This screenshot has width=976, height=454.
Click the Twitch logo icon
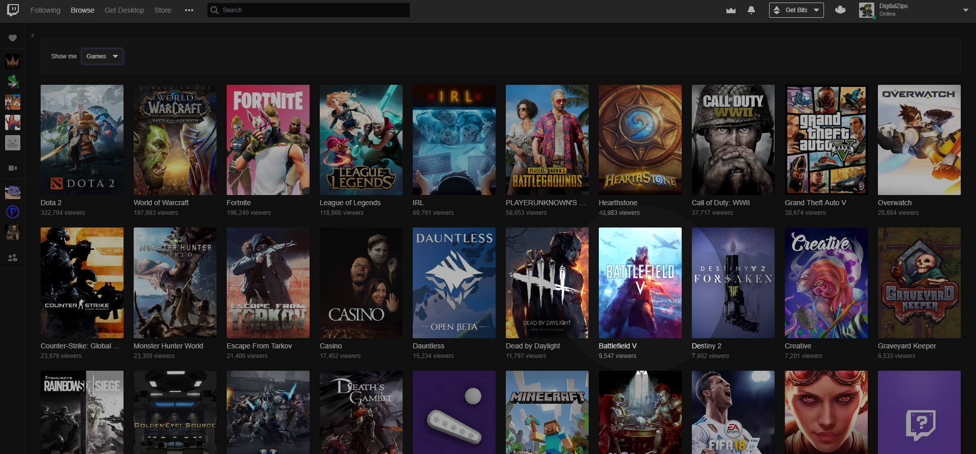(x=13, y=10)
